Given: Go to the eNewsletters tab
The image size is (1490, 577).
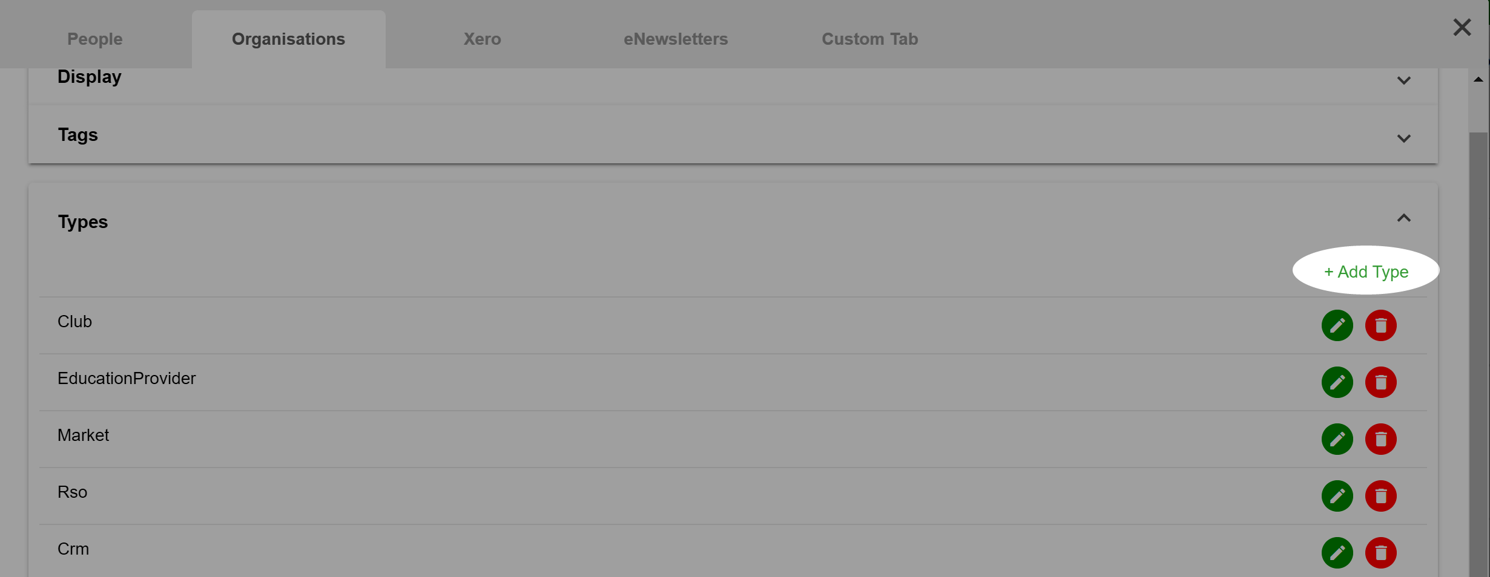Looking at the screenshot, I should coord(676,39).
